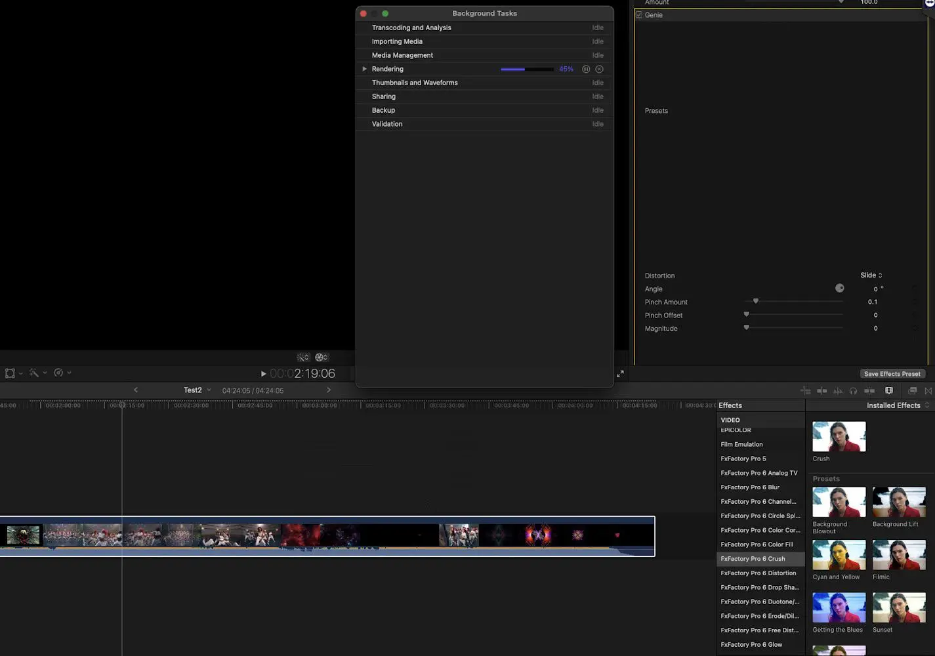This screenshot has height=656, width=935.
Task: Play the timeline from the viewer
Action: [263, 374]
